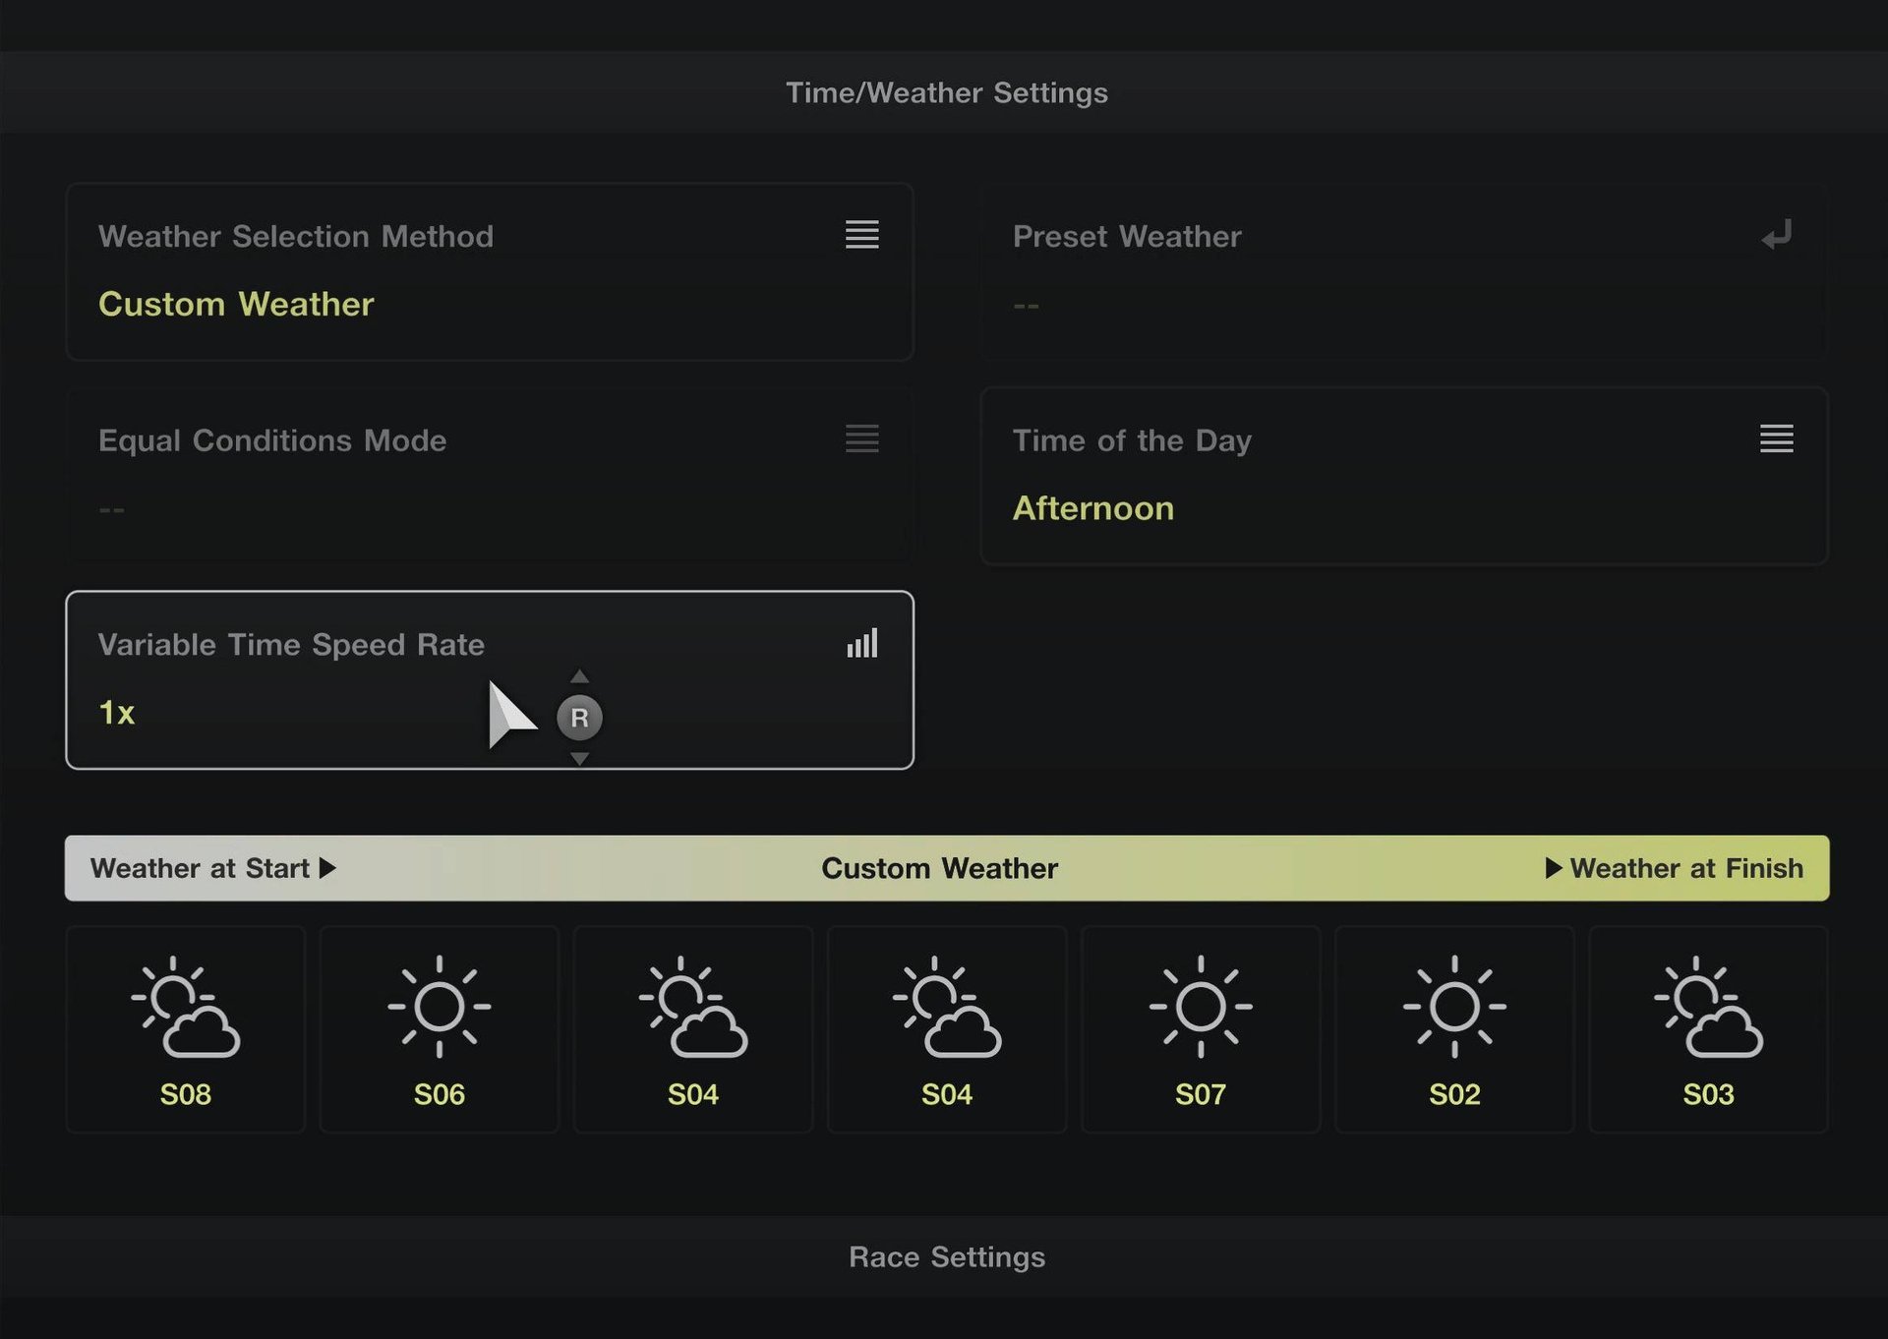Click the Time/Weather Settings header
This screenshot has width=1888, height=1339.
pyautogui.click(x=946, y=92)
